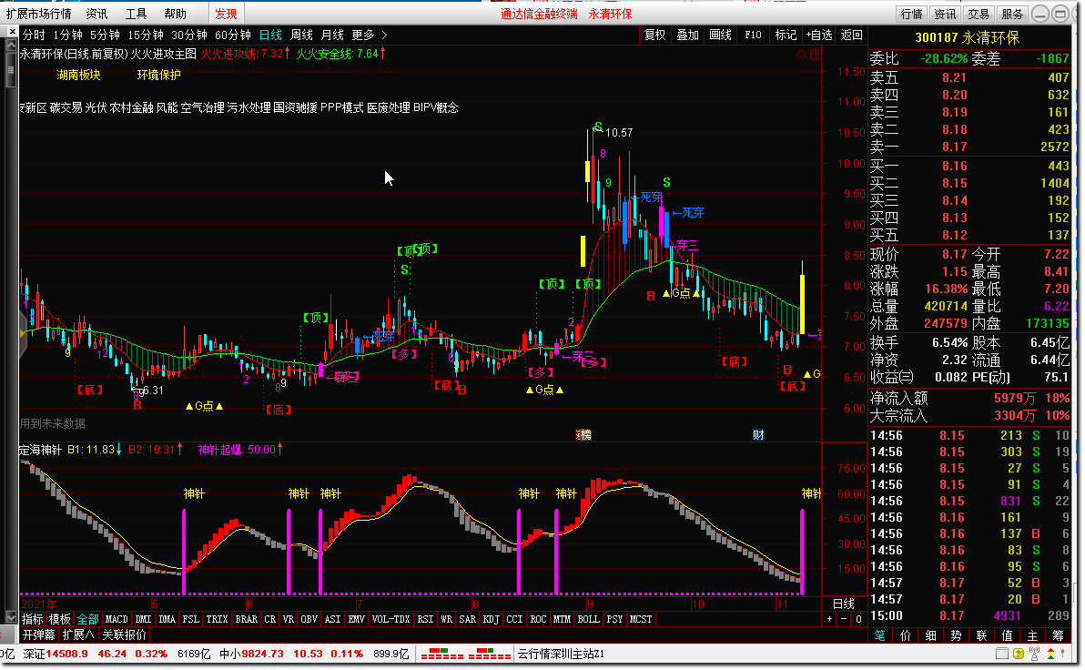Click the yellow status bar icon
Image resolution: width=1085 pixels, height=670 pixels.
(x=1019, y=654)
